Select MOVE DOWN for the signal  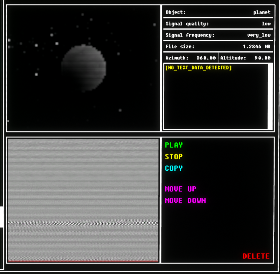point(185,201)
